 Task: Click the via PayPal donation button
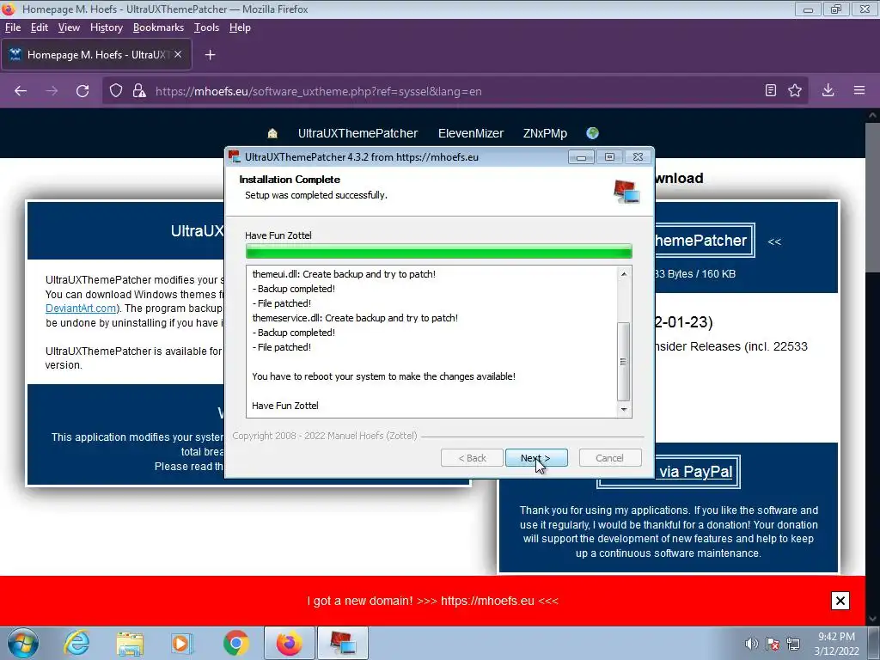point(696,472)
